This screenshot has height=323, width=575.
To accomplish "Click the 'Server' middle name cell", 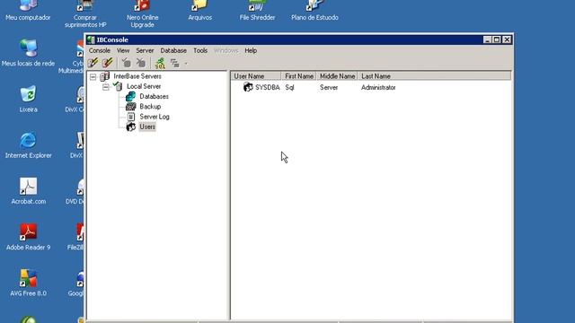I will (x=329, y=88).
